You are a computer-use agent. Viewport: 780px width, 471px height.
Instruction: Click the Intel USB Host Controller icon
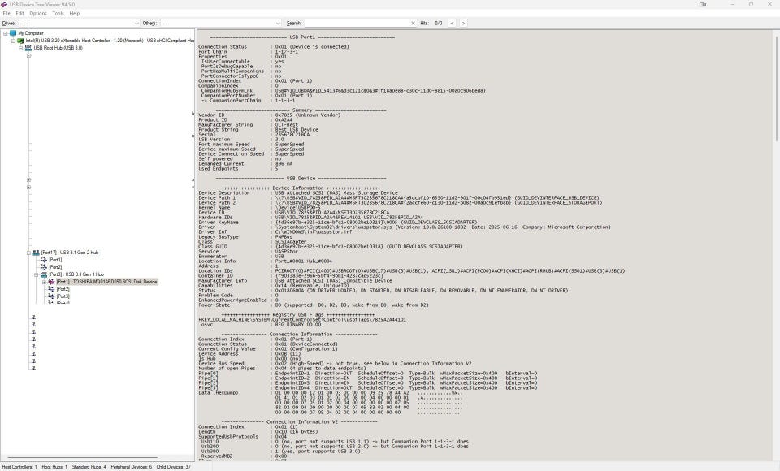21,41
